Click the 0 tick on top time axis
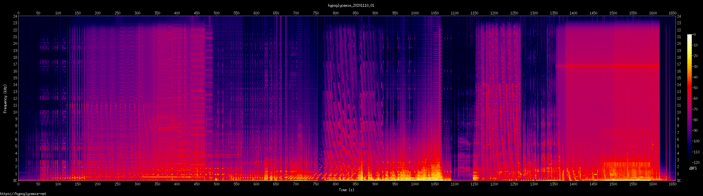703x196 pixels. pos(18,13)
